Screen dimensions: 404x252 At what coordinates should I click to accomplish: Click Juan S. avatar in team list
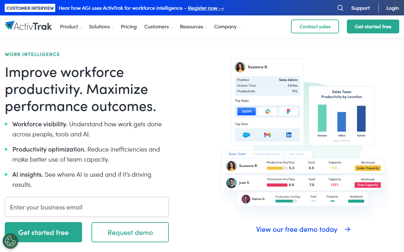(x=231, y=183)
